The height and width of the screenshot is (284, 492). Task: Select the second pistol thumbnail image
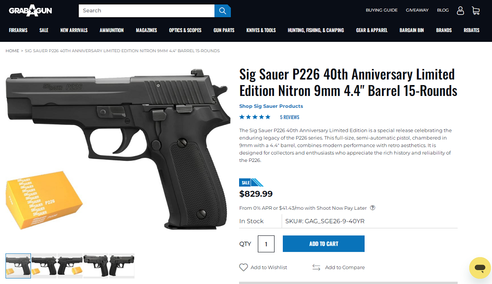click(44, 266)
